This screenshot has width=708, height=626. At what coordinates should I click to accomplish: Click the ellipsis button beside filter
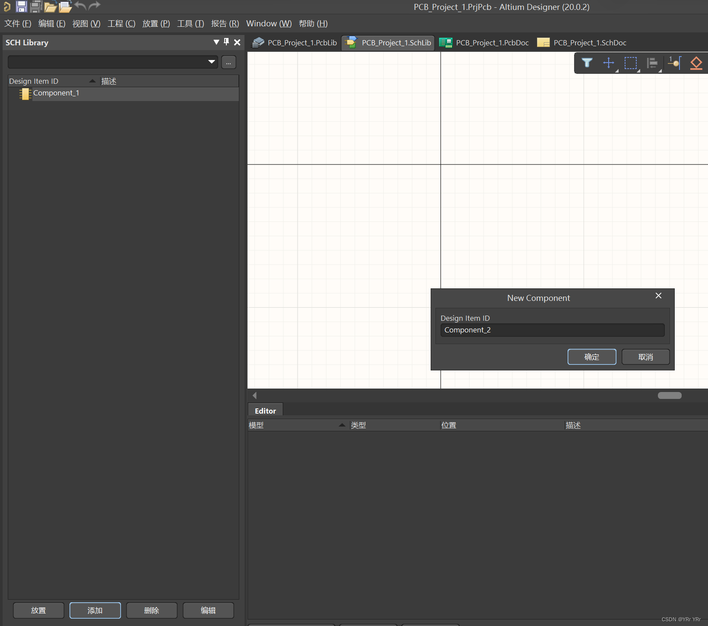[x=229, y=62]
